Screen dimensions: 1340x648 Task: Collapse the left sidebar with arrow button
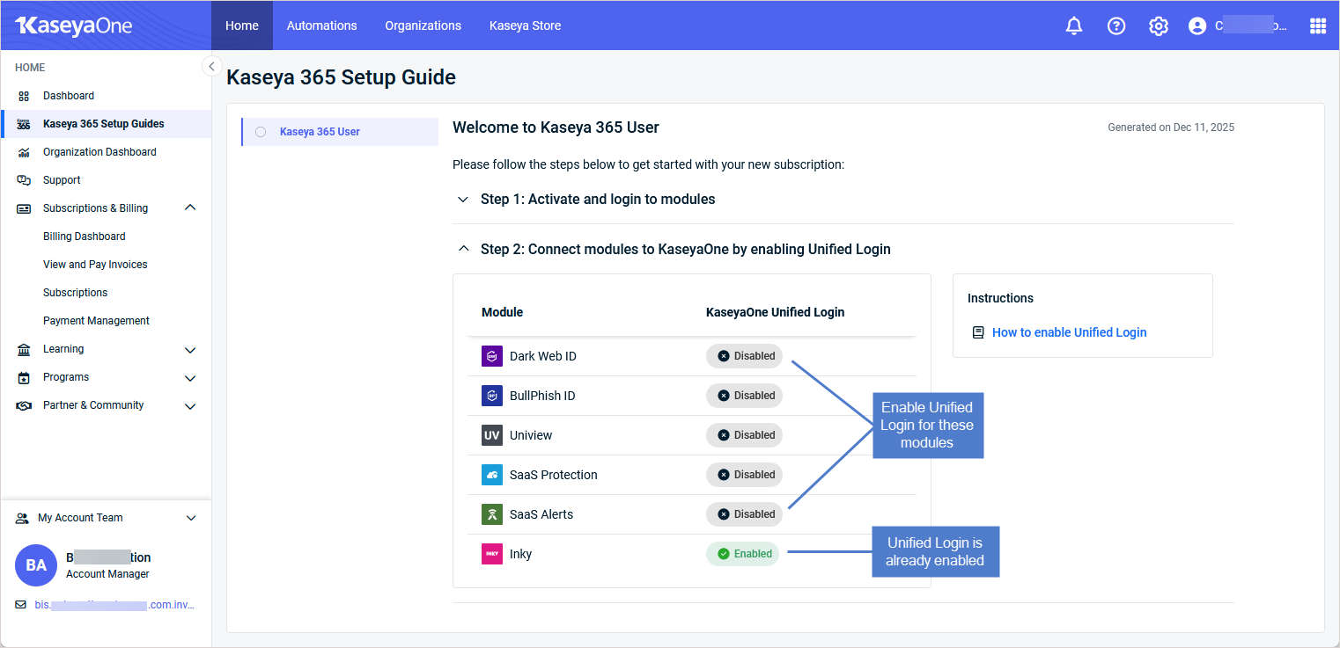tap(211, 66)
